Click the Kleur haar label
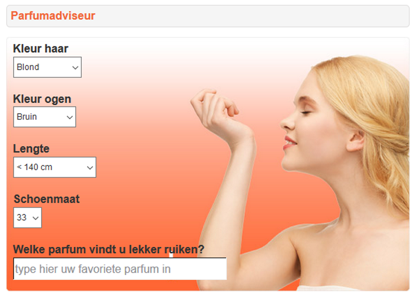Screen dimensions: 418x296 [x=41, y=49]
